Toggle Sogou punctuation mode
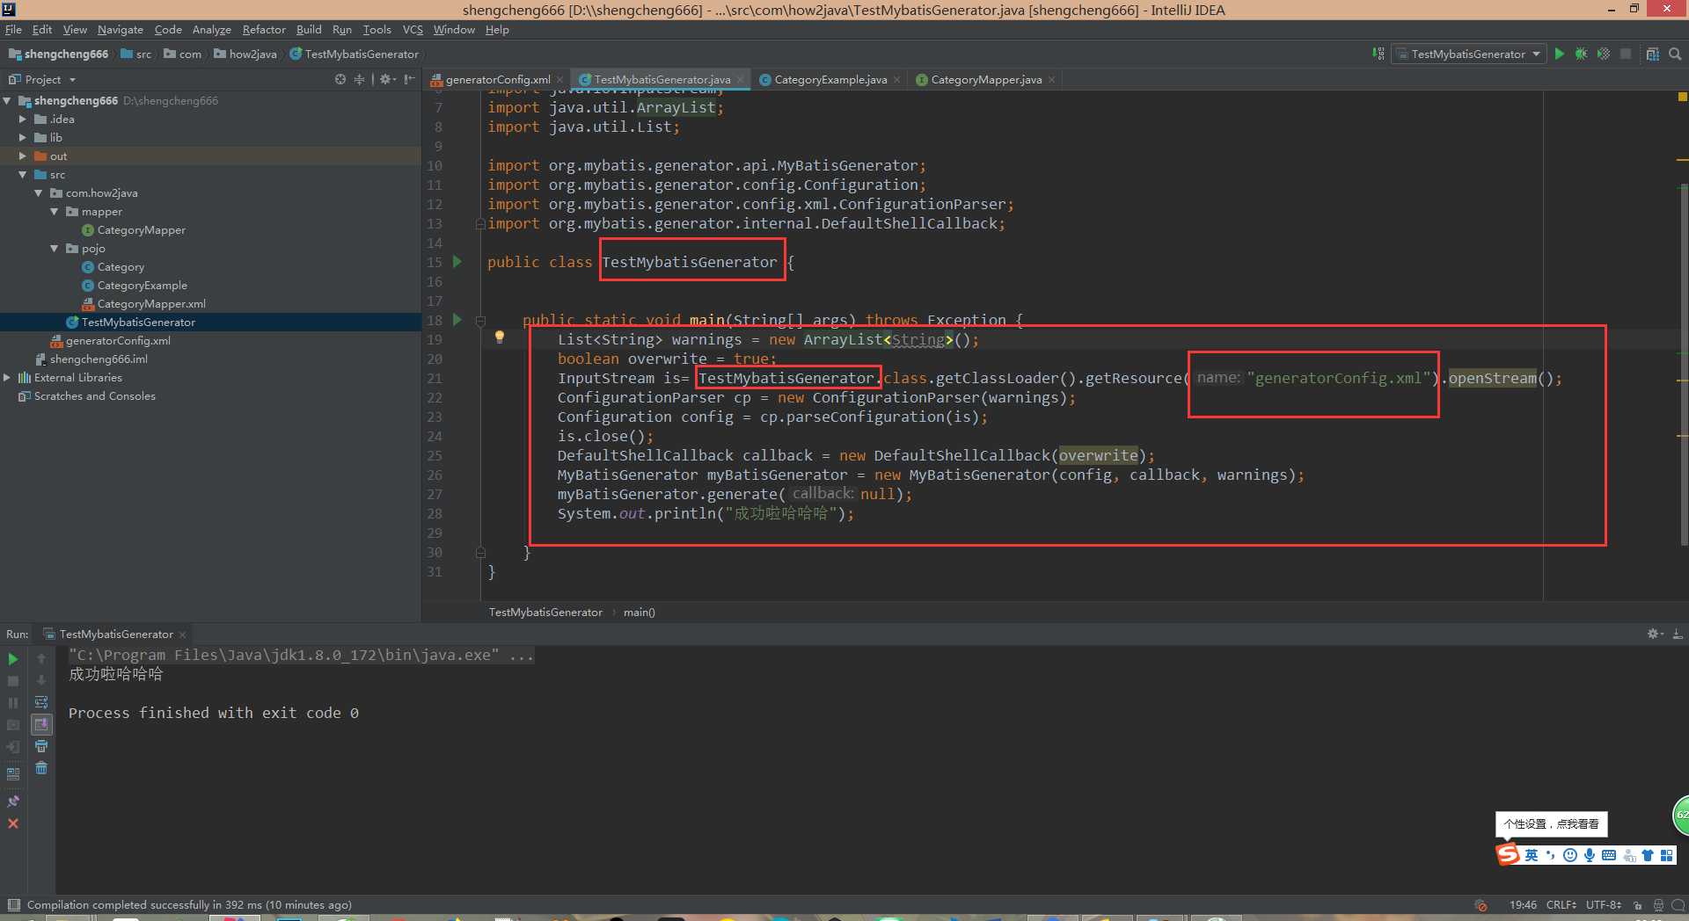 (x=1550, y=855)
